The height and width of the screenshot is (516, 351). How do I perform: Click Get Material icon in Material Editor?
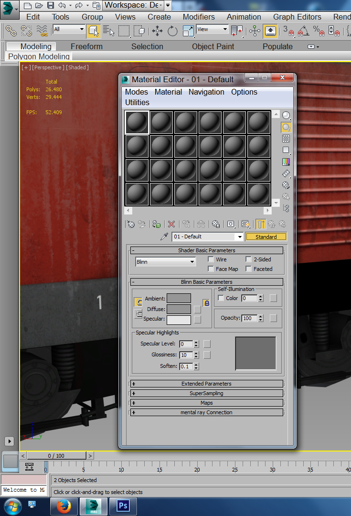pyautogui.click(x=131, y=225)
